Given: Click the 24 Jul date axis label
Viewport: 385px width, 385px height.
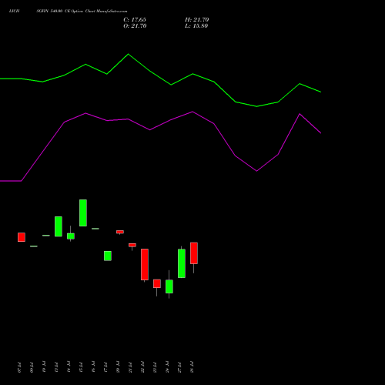Looking at the screenshot, I should tap(168, 367).
